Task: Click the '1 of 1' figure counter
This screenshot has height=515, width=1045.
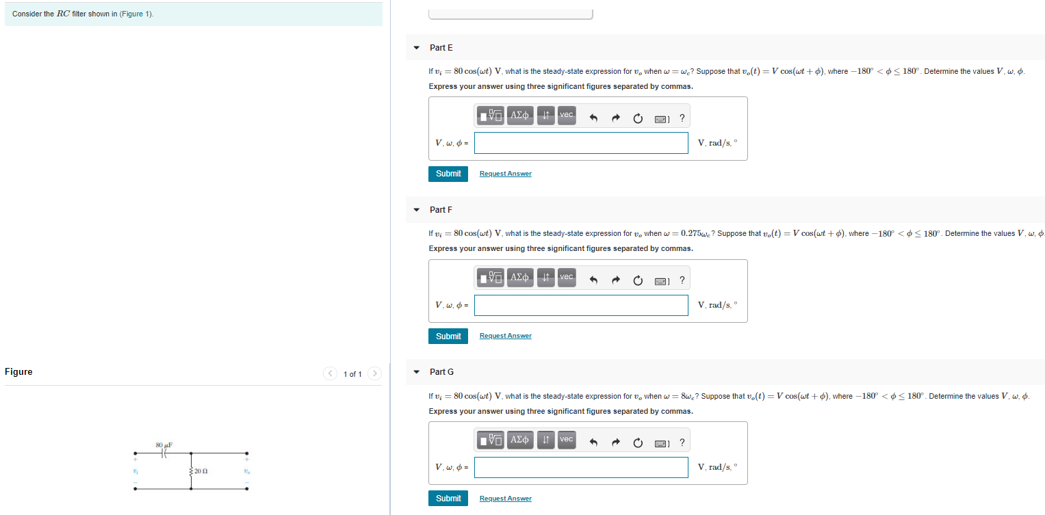Action: tap(352, 374)
